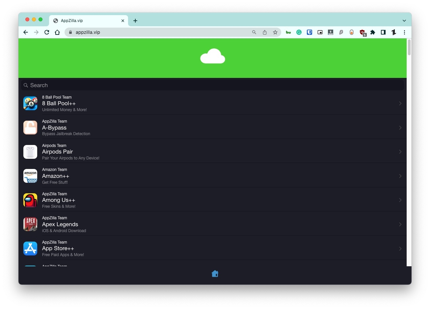The width and height of the screenshot is (430, 309).
Task: Click the gray leaf-shaped extension icon
Action: pos(341,32)
